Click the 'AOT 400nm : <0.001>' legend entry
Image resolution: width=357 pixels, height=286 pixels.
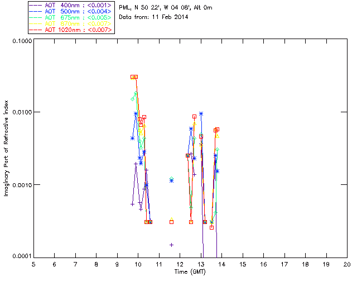[x=70, y=5]
